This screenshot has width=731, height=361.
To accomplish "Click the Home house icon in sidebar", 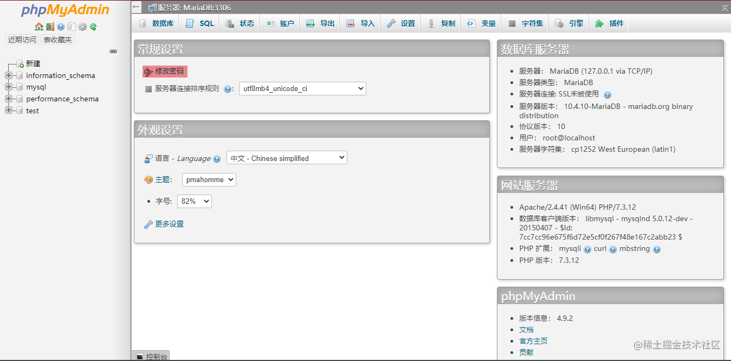I will [39, 27].
